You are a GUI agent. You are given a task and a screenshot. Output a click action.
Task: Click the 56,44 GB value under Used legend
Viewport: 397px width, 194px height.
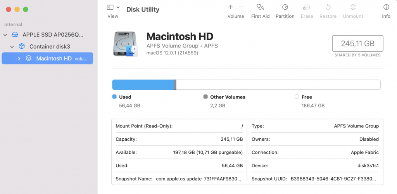(x=129, y=106)
